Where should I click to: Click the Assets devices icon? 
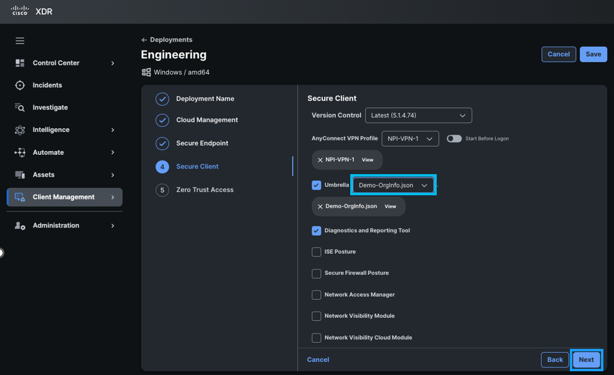[20, 175]
